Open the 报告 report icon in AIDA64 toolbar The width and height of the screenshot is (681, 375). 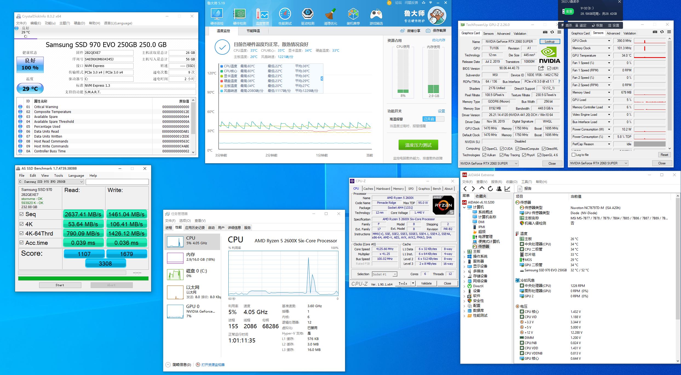520,188
